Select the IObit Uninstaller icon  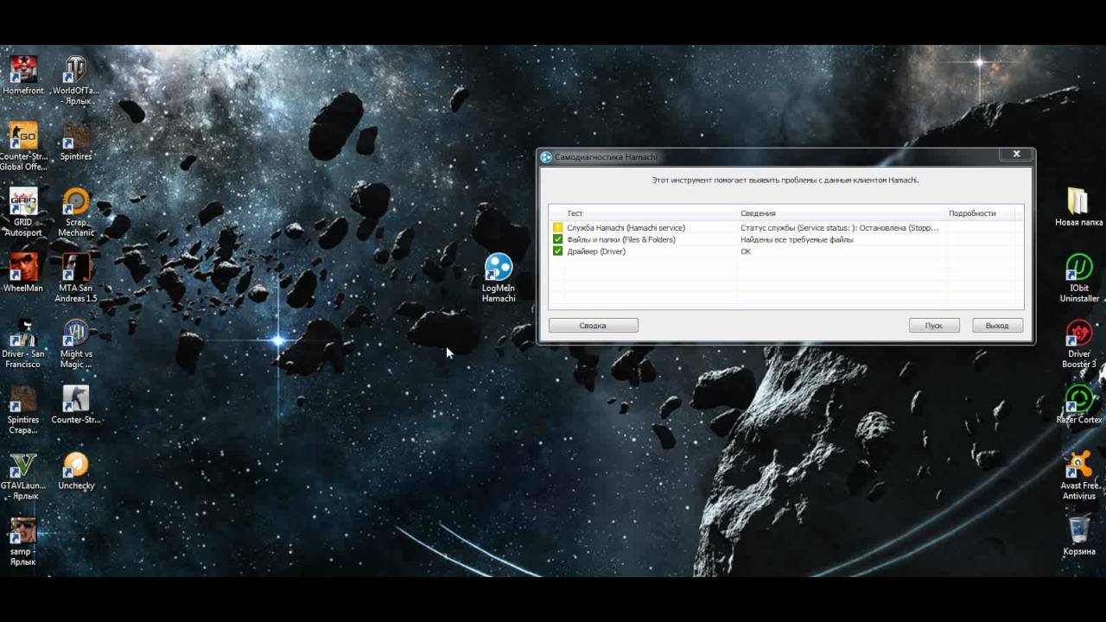[1079, 277]
